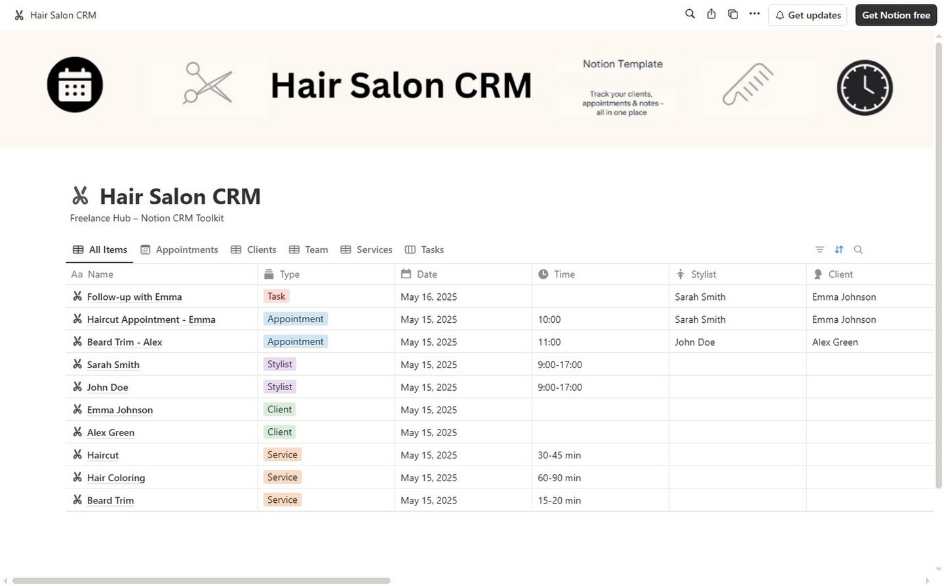Image resolution: width=944 pixels, height=586 pixels.
Task: Click the Appointment tag on Beard Trim - Alex row
Action: 295,342
